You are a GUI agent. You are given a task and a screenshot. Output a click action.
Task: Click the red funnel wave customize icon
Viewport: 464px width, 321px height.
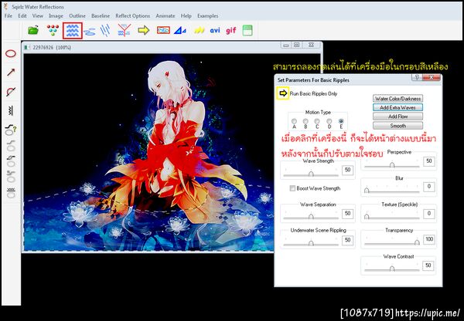[125, 30]
